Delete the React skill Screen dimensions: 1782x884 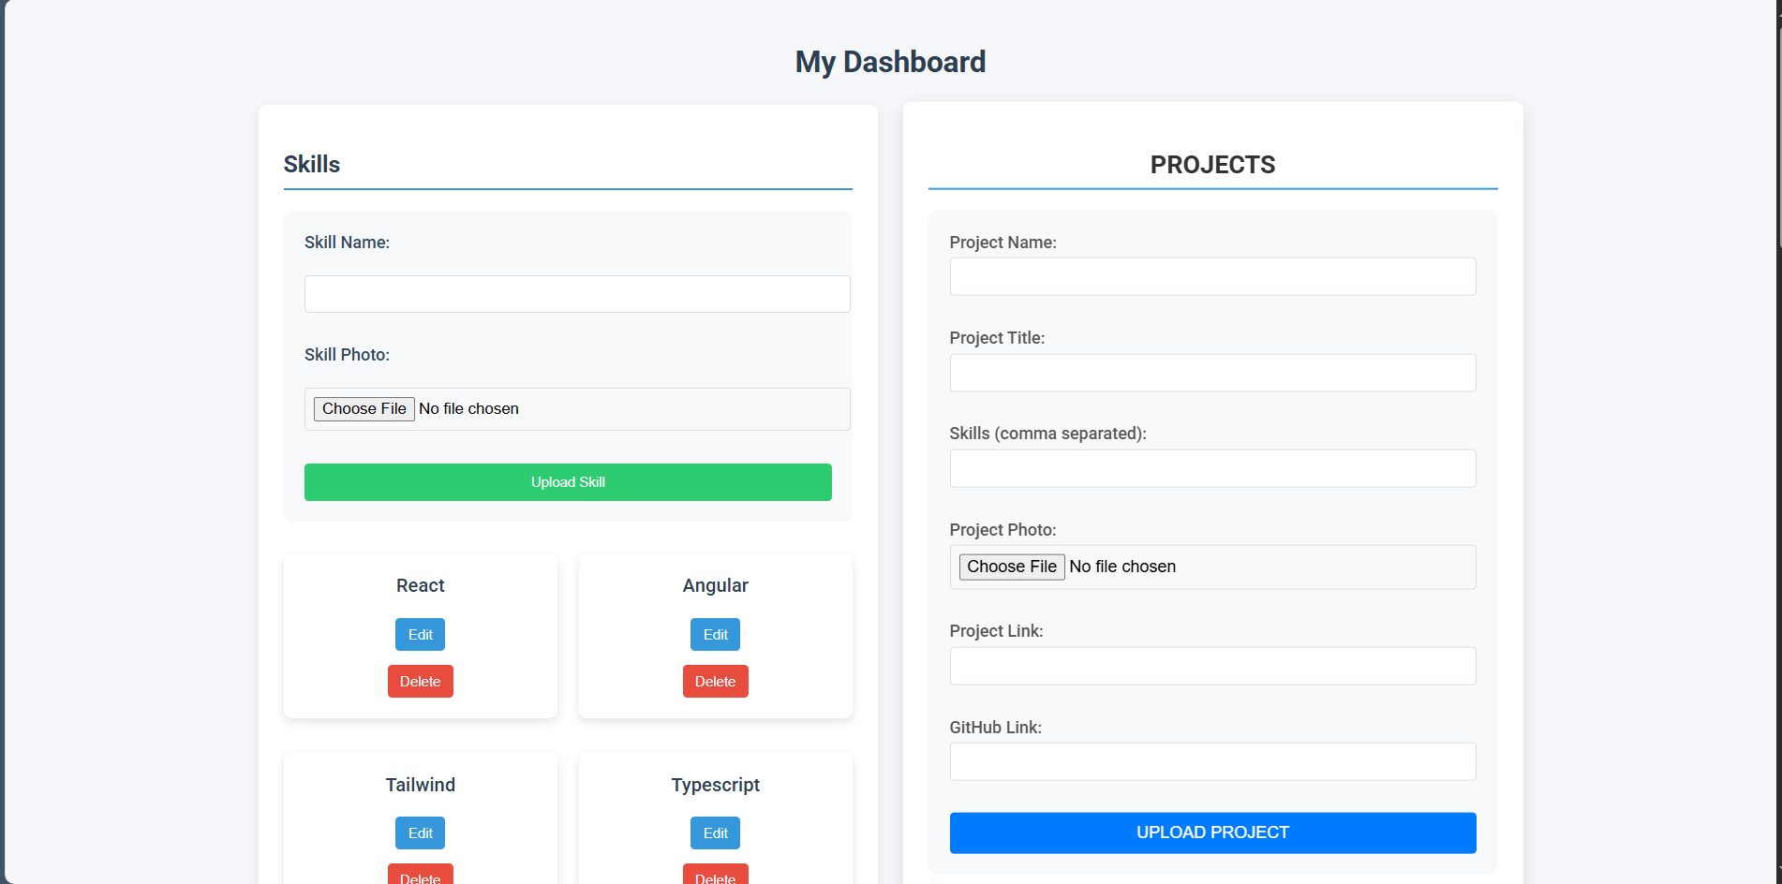pyautogui.click(x=420, y=681)
